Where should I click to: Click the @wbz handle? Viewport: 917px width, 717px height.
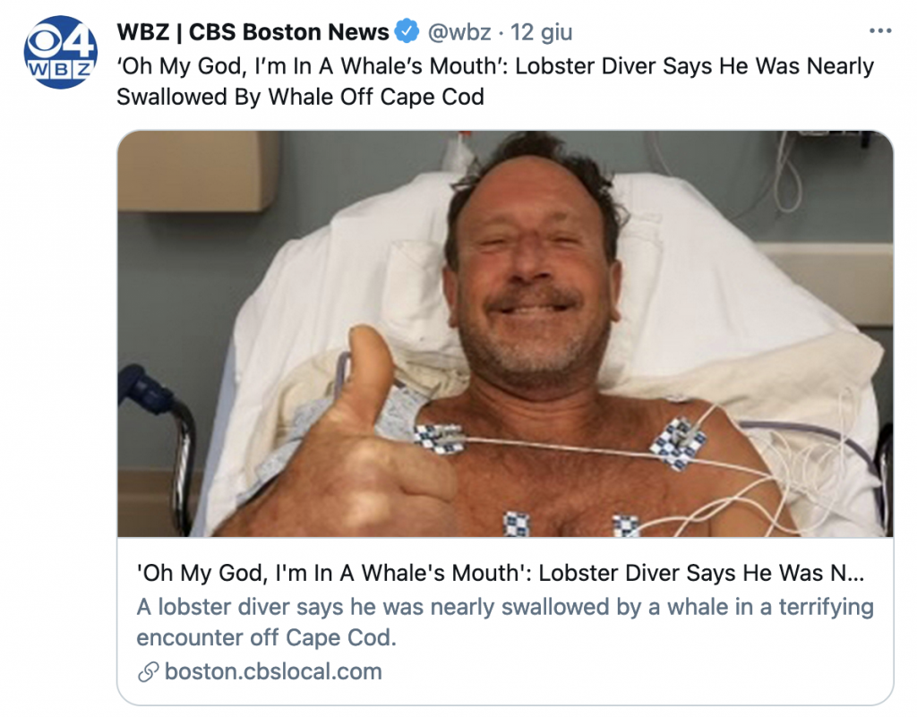pos(458,33)
